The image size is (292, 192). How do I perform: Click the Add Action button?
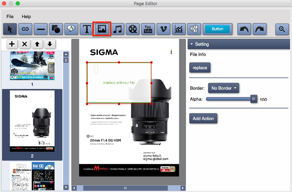[x=203, y=118]
